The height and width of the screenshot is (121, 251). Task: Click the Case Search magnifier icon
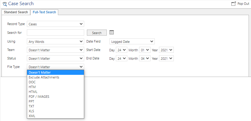click(x=5, y=4)
